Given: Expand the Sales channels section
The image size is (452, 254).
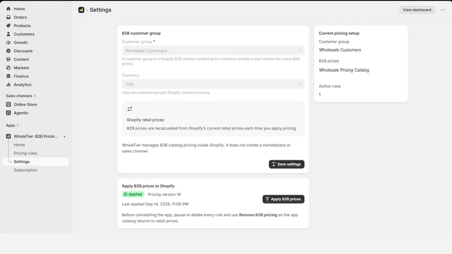Looking at the screenshot, I should tap(21, 96).
